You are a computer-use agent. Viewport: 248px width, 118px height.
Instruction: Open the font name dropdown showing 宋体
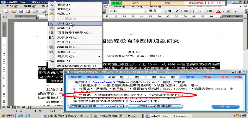tap(145, 11)
